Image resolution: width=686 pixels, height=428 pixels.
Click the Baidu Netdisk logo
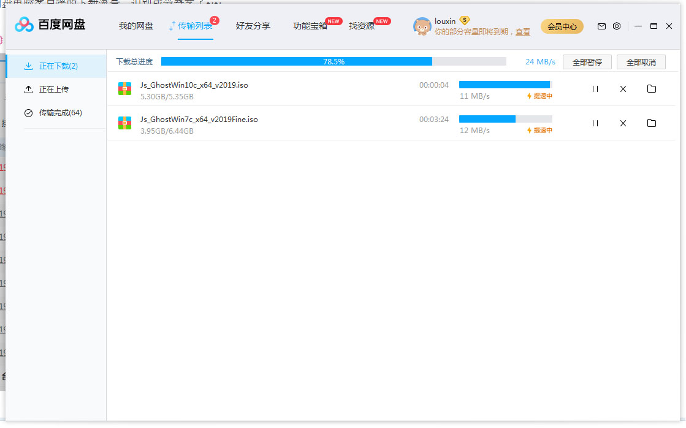coord(50,25)
